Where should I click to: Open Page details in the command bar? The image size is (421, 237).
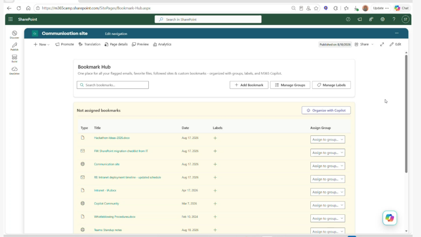116,44
